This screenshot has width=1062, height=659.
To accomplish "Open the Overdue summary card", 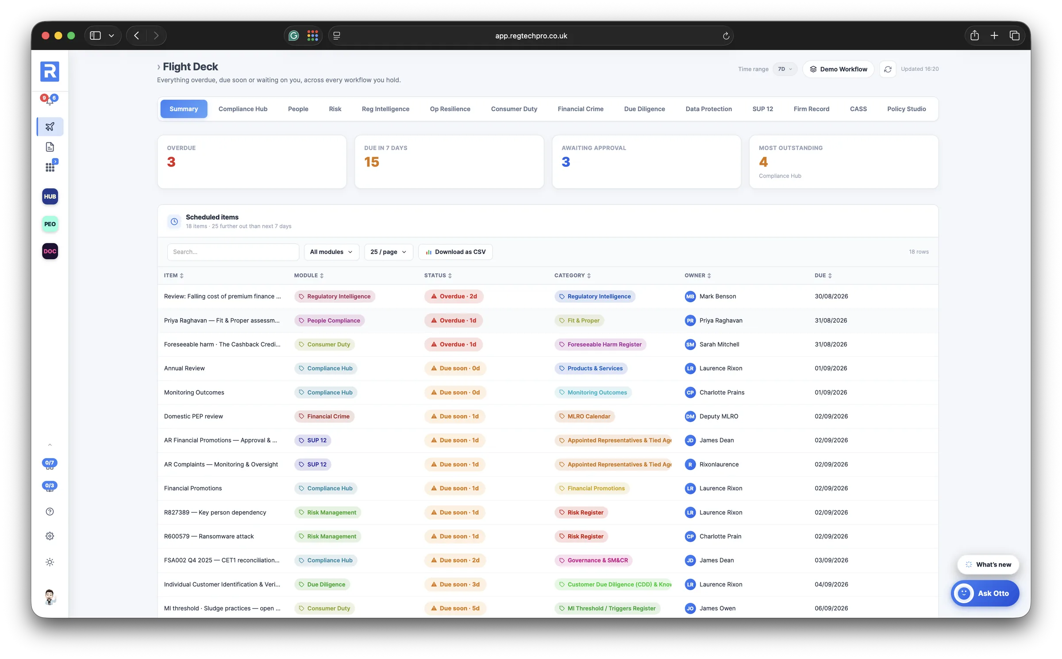I will click(x=252, y=162).
